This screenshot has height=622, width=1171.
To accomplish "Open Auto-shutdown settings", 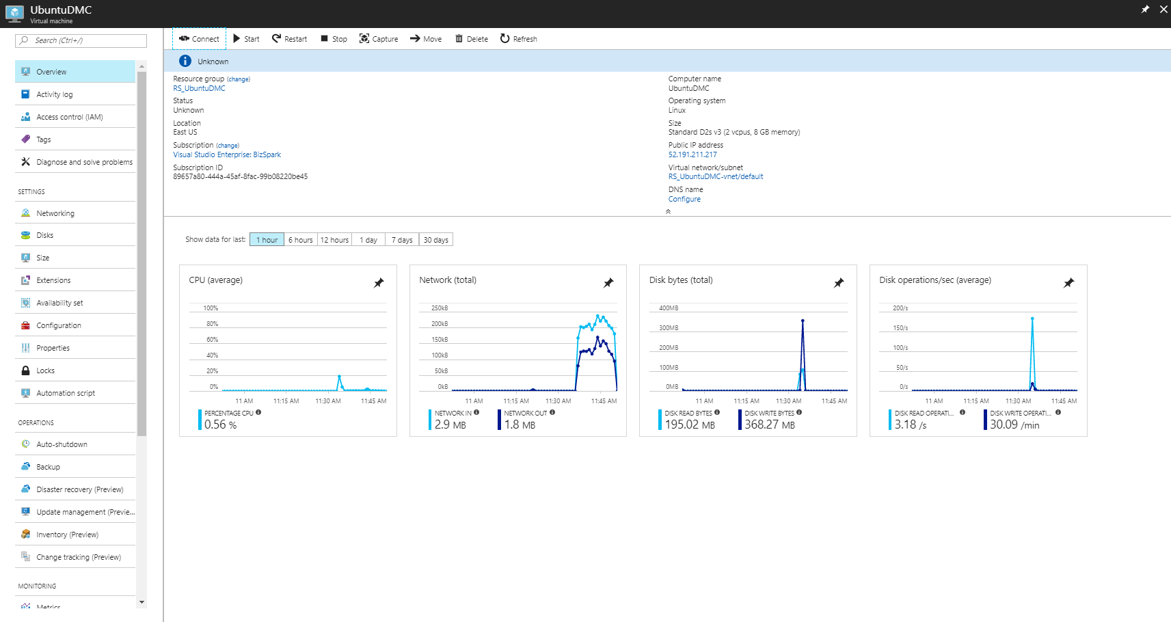I will click(75, 444).
